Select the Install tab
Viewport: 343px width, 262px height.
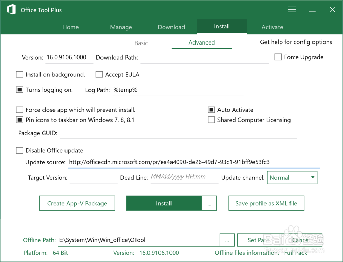point(222,26)
